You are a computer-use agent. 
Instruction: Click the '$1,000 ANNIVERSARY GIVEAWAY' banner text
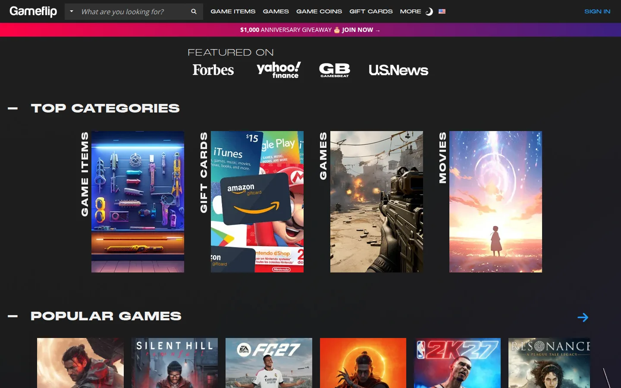click(286, 30)
